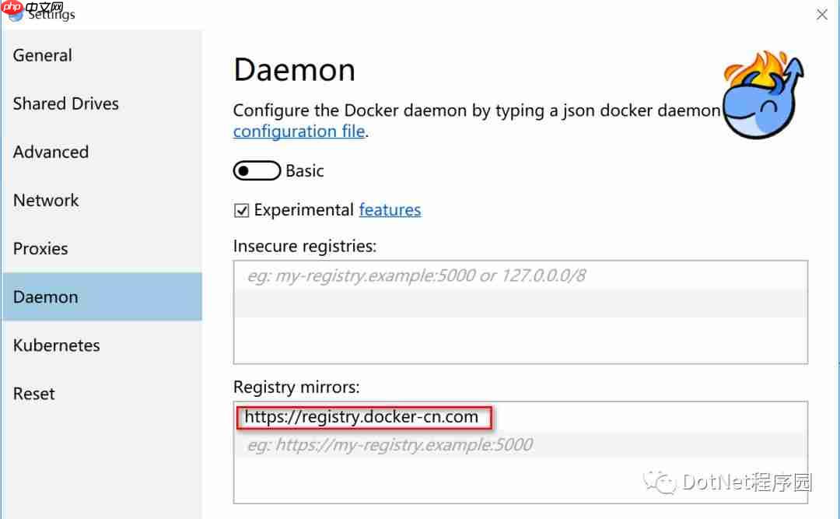
Task: Open the experimental features link
Action: click(390, 209)
